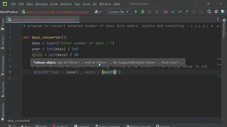The image size is (227, 127).
Task: Open code-with-me user icon dropdown
Action: coord(98,12)
